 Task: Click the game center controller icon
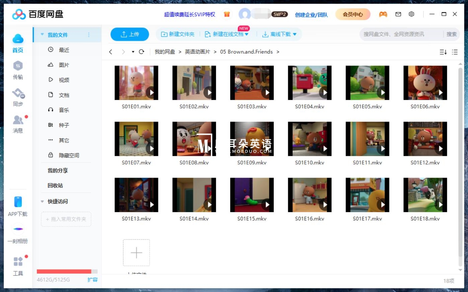(383, 14)
